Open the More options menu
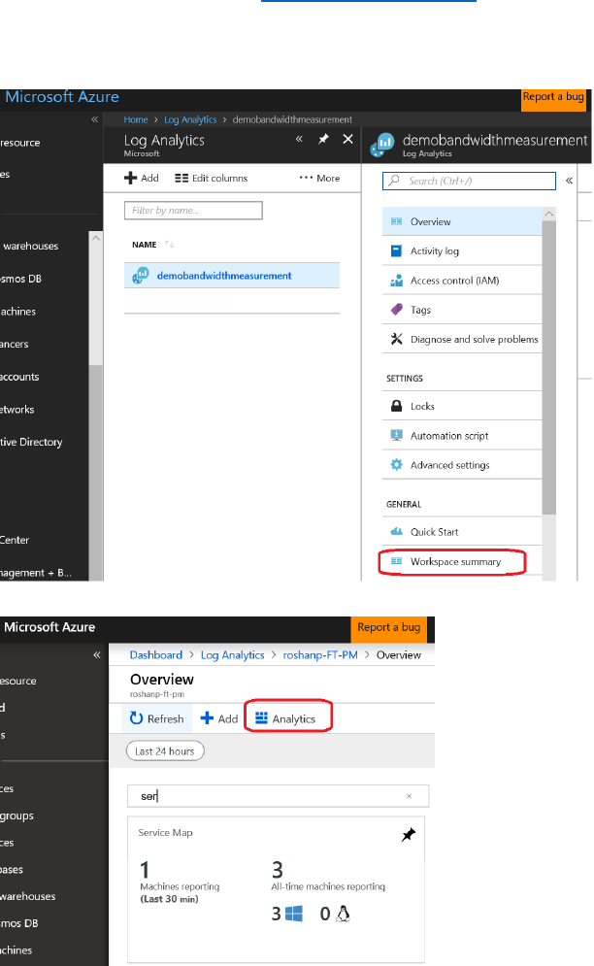594x966 pixels. click(319, 179)
